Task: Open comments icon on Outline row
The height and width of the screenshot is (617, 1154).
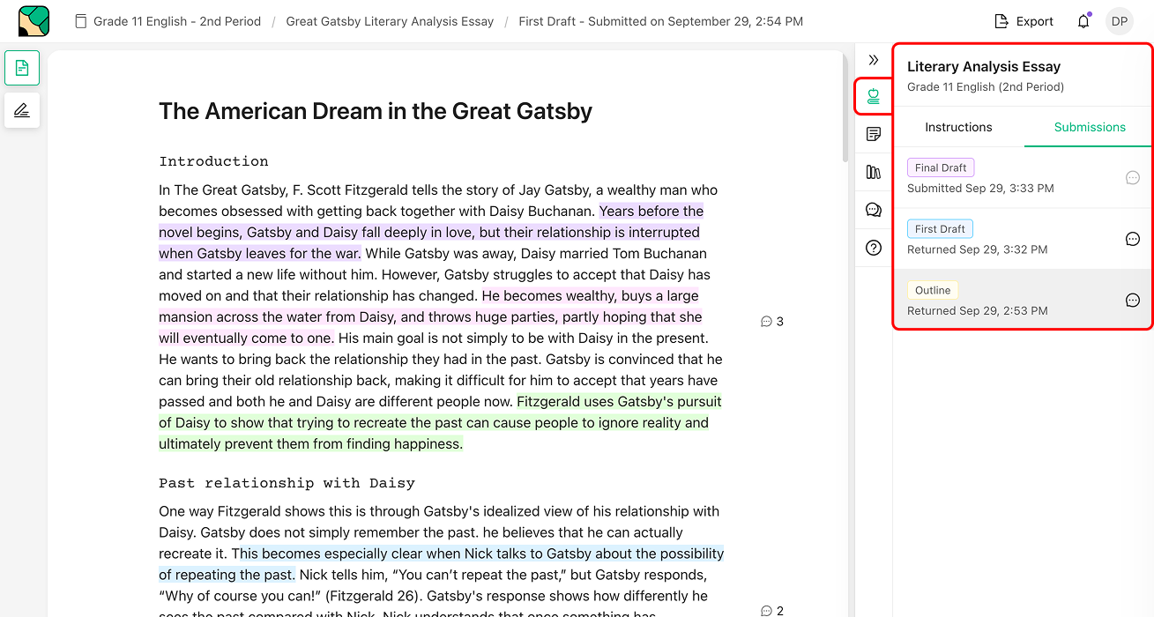Action: [x=1133, y=300]
